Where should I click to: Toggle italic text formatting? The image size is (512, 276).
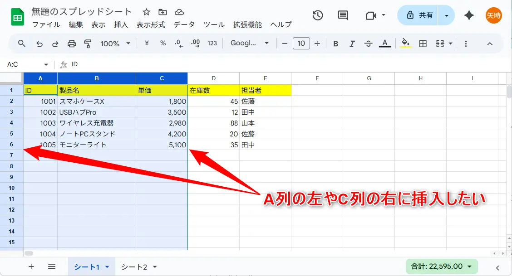(352, 44)
